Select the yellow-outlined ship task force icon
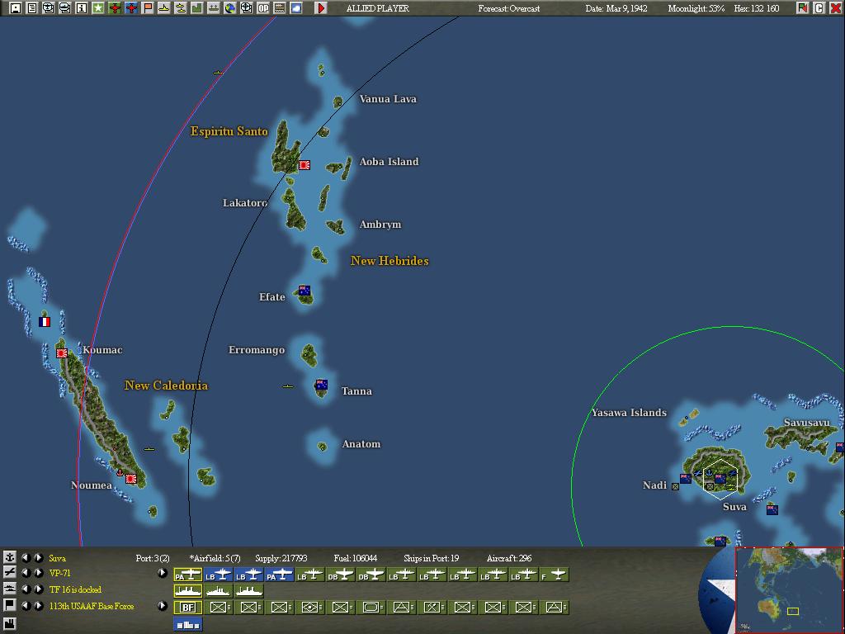 pyautogui.click(x=187, y=591)
